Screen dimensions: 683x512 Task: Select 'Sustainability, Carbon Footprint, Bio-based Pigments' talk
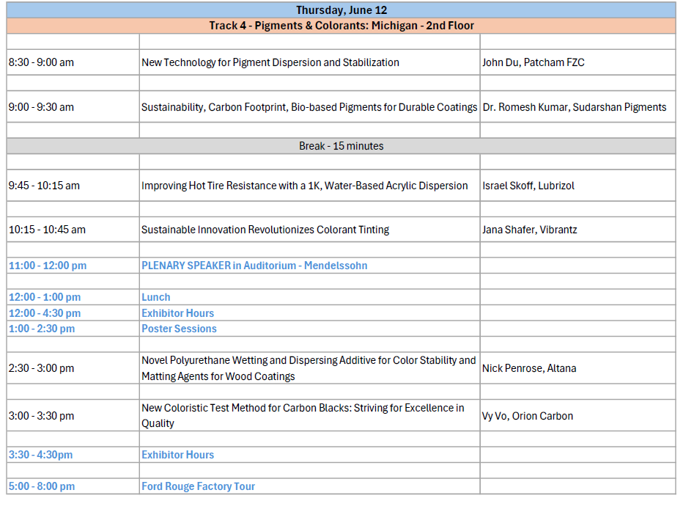point(309,107)
